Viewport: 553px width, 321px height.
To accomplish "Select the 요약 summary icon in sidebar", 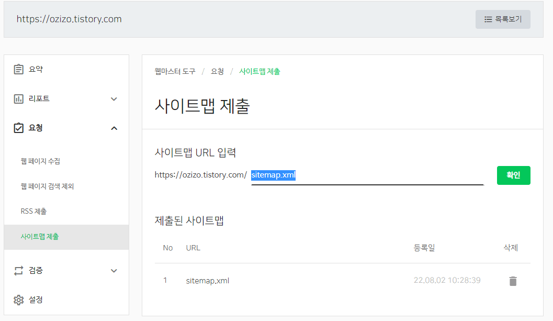I will point(19,69).
